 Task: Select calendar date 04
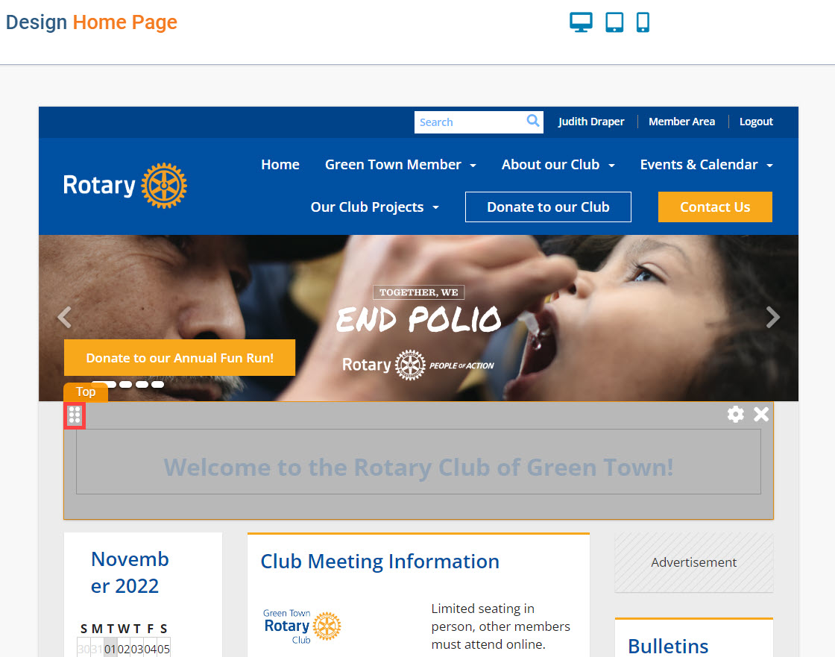click(150, 649)
